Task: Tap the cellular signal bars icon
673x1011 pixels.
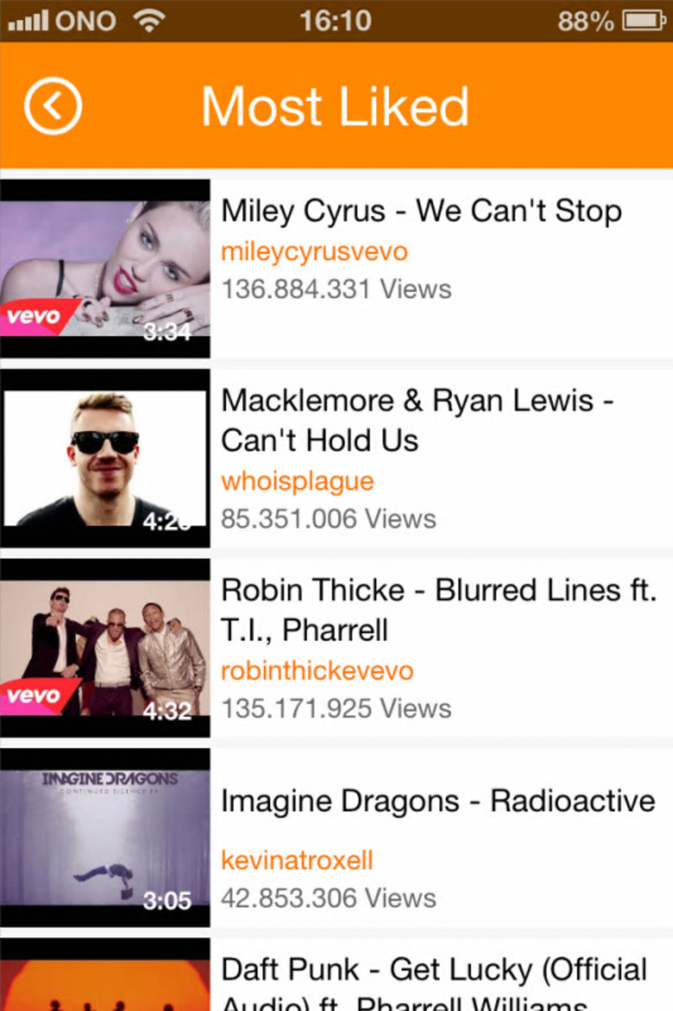Action: (28, 21)
